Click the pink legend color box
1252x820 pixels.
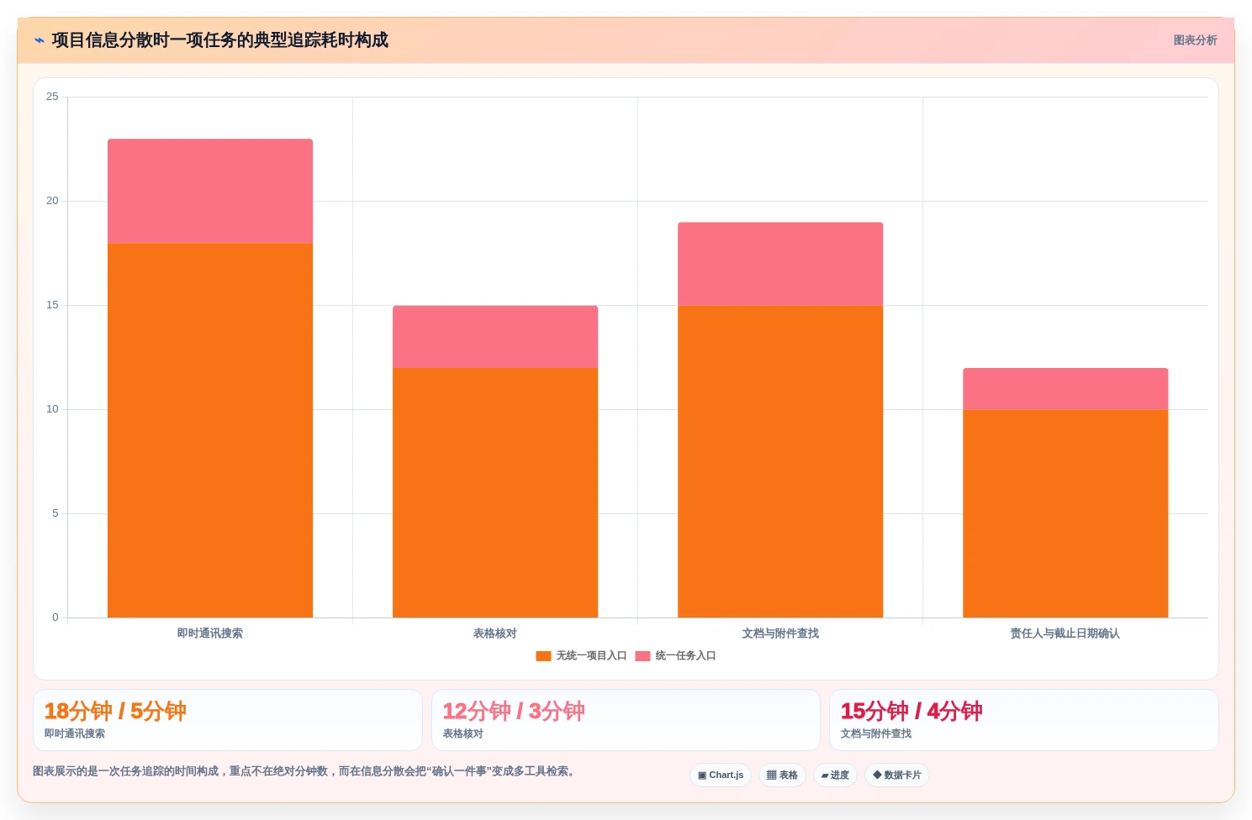[642, 656]
